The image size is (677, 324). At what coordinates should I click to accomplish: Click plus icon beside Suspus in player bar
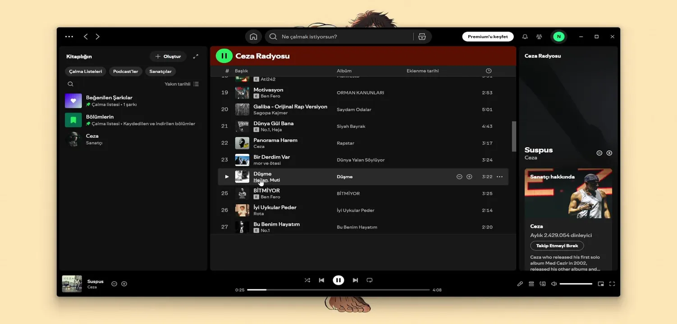pyautogui.click(x=124, y=283)
